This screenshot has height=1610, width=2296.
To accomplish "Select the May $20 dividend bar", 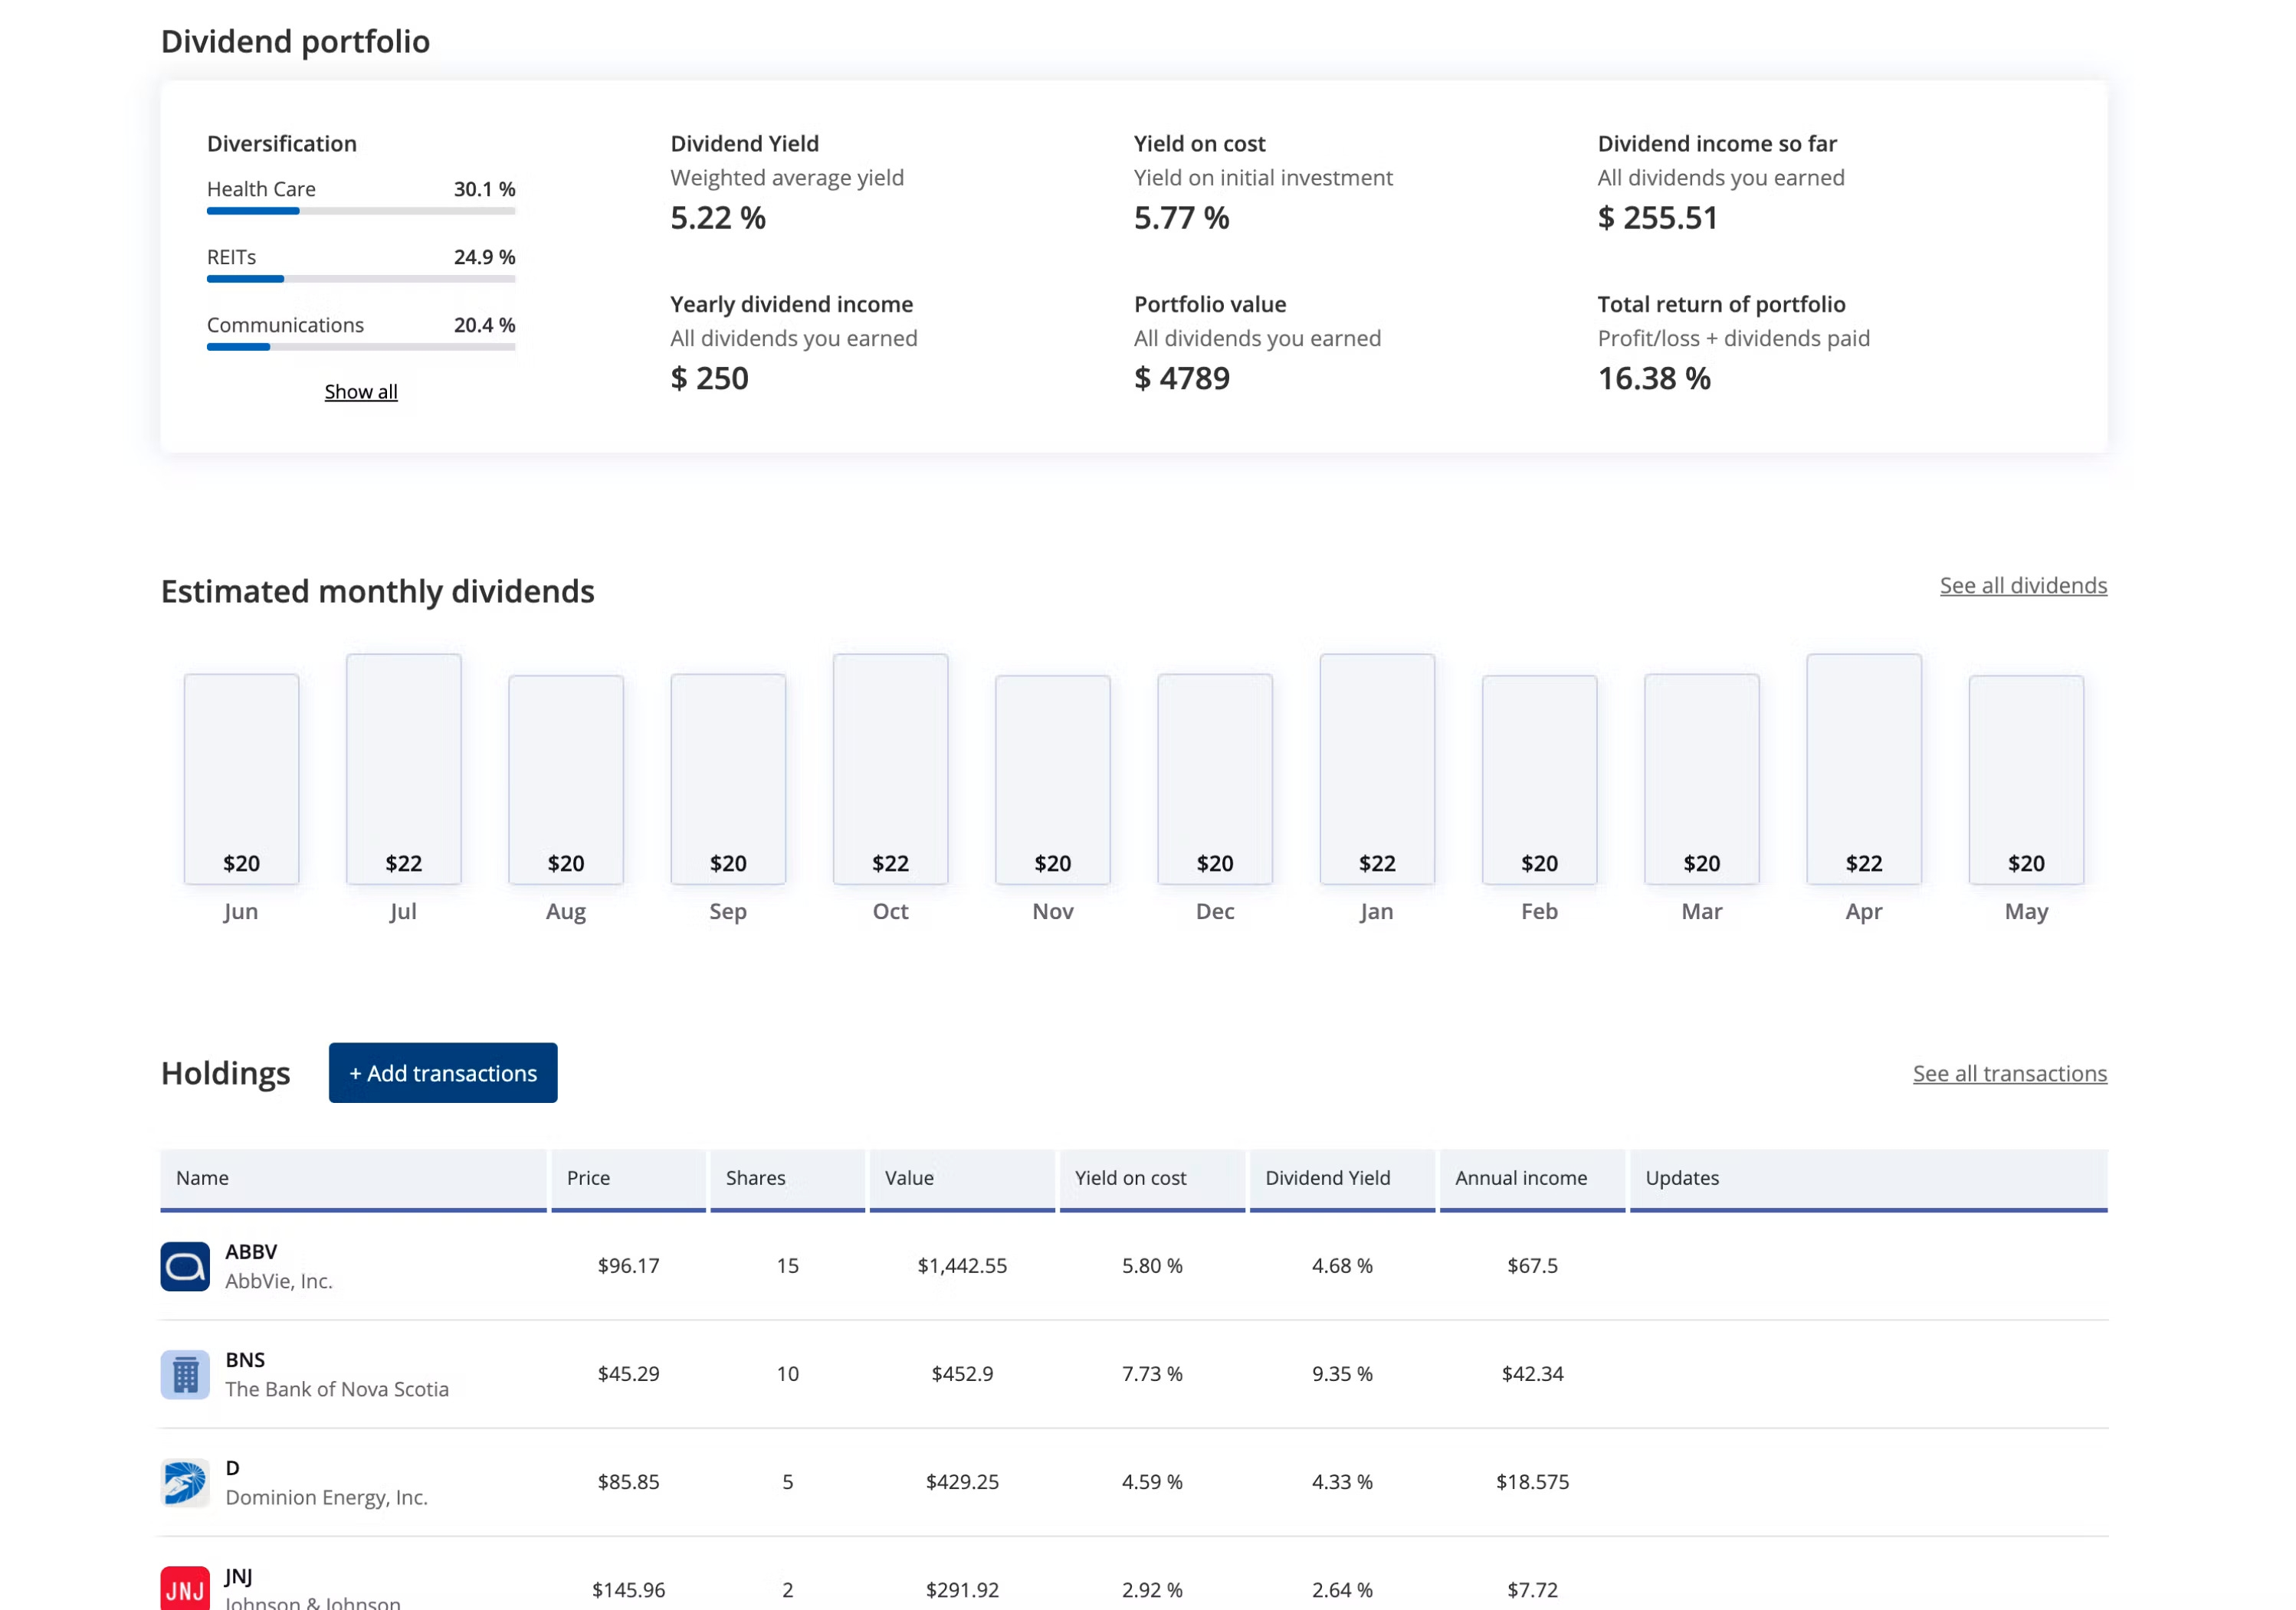I will [x=2026, y=780].
